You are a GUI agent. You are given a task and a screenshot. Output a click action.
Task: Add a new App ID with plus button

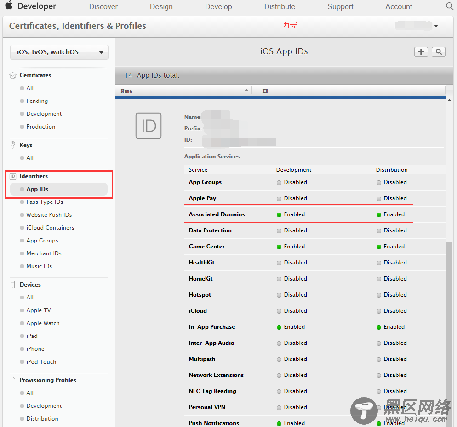coord(421,52)
